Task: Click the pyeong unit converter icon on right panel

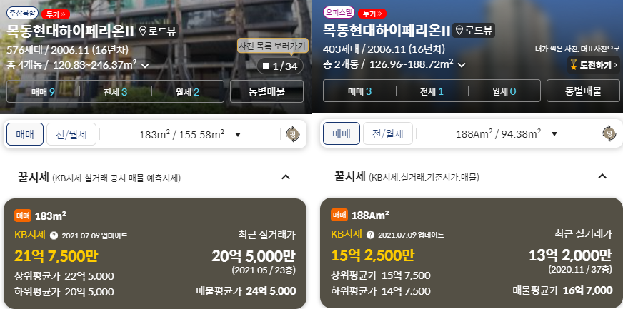Action: coord(609,134)
